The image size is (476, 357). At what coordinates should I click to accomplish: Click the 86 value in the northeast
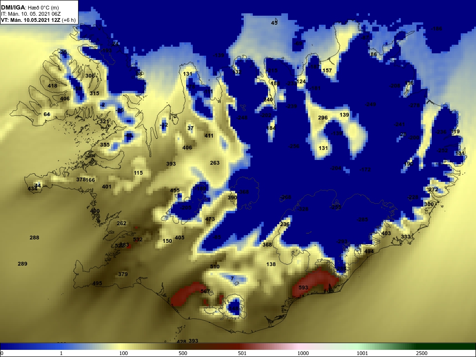[373, 54]
